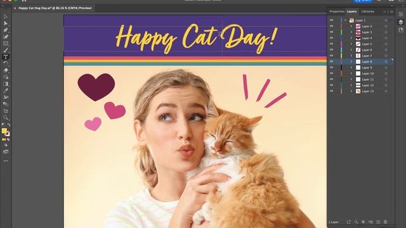Open the Libraries dock icon at right
406x228 pixels.
401,30
